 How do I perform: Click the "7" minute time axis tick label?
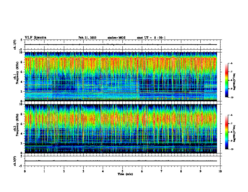coord(162,171)
